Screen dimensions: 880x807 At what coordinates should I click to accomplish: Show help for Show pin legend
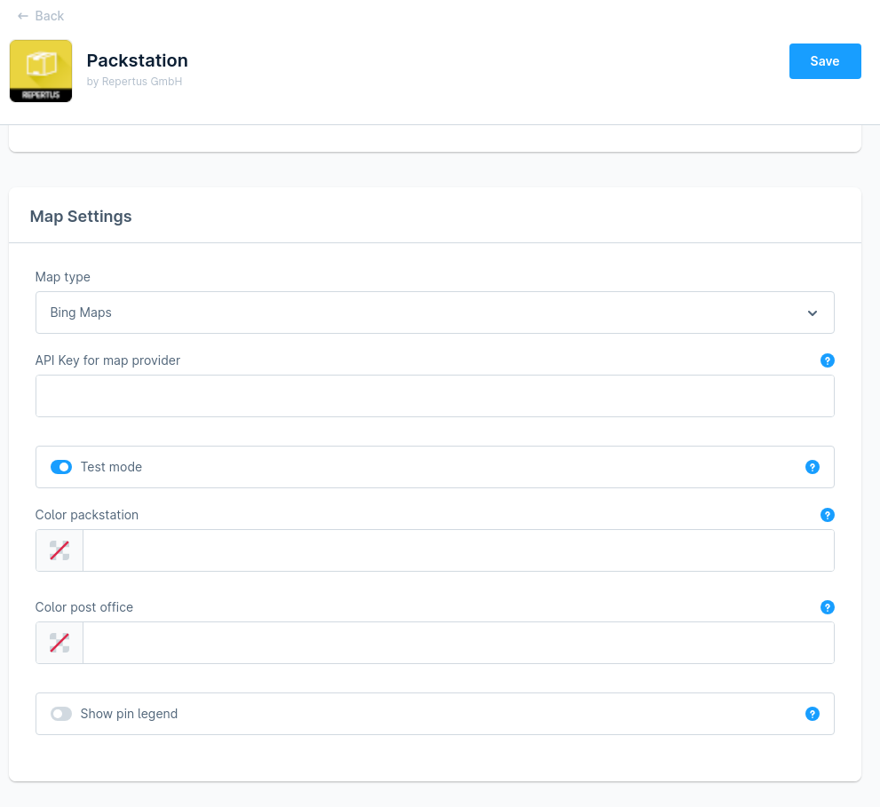[x=812, y=714]
